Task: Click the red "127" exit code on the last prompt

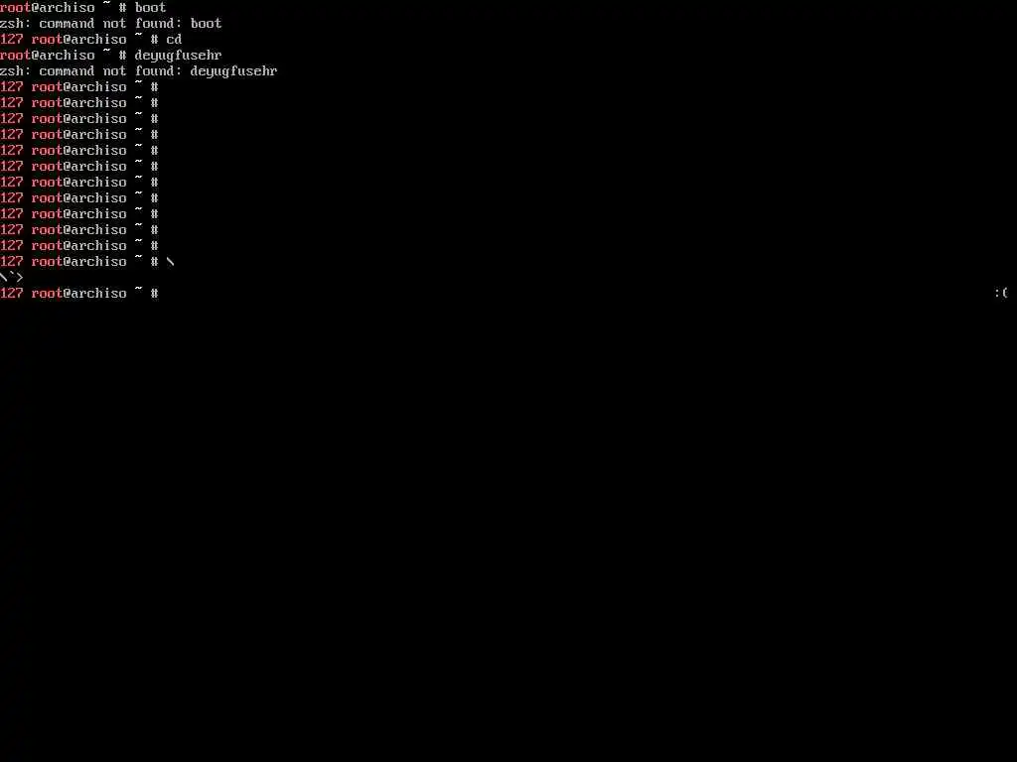Action: pyautogui.click(x=12, y=294)
